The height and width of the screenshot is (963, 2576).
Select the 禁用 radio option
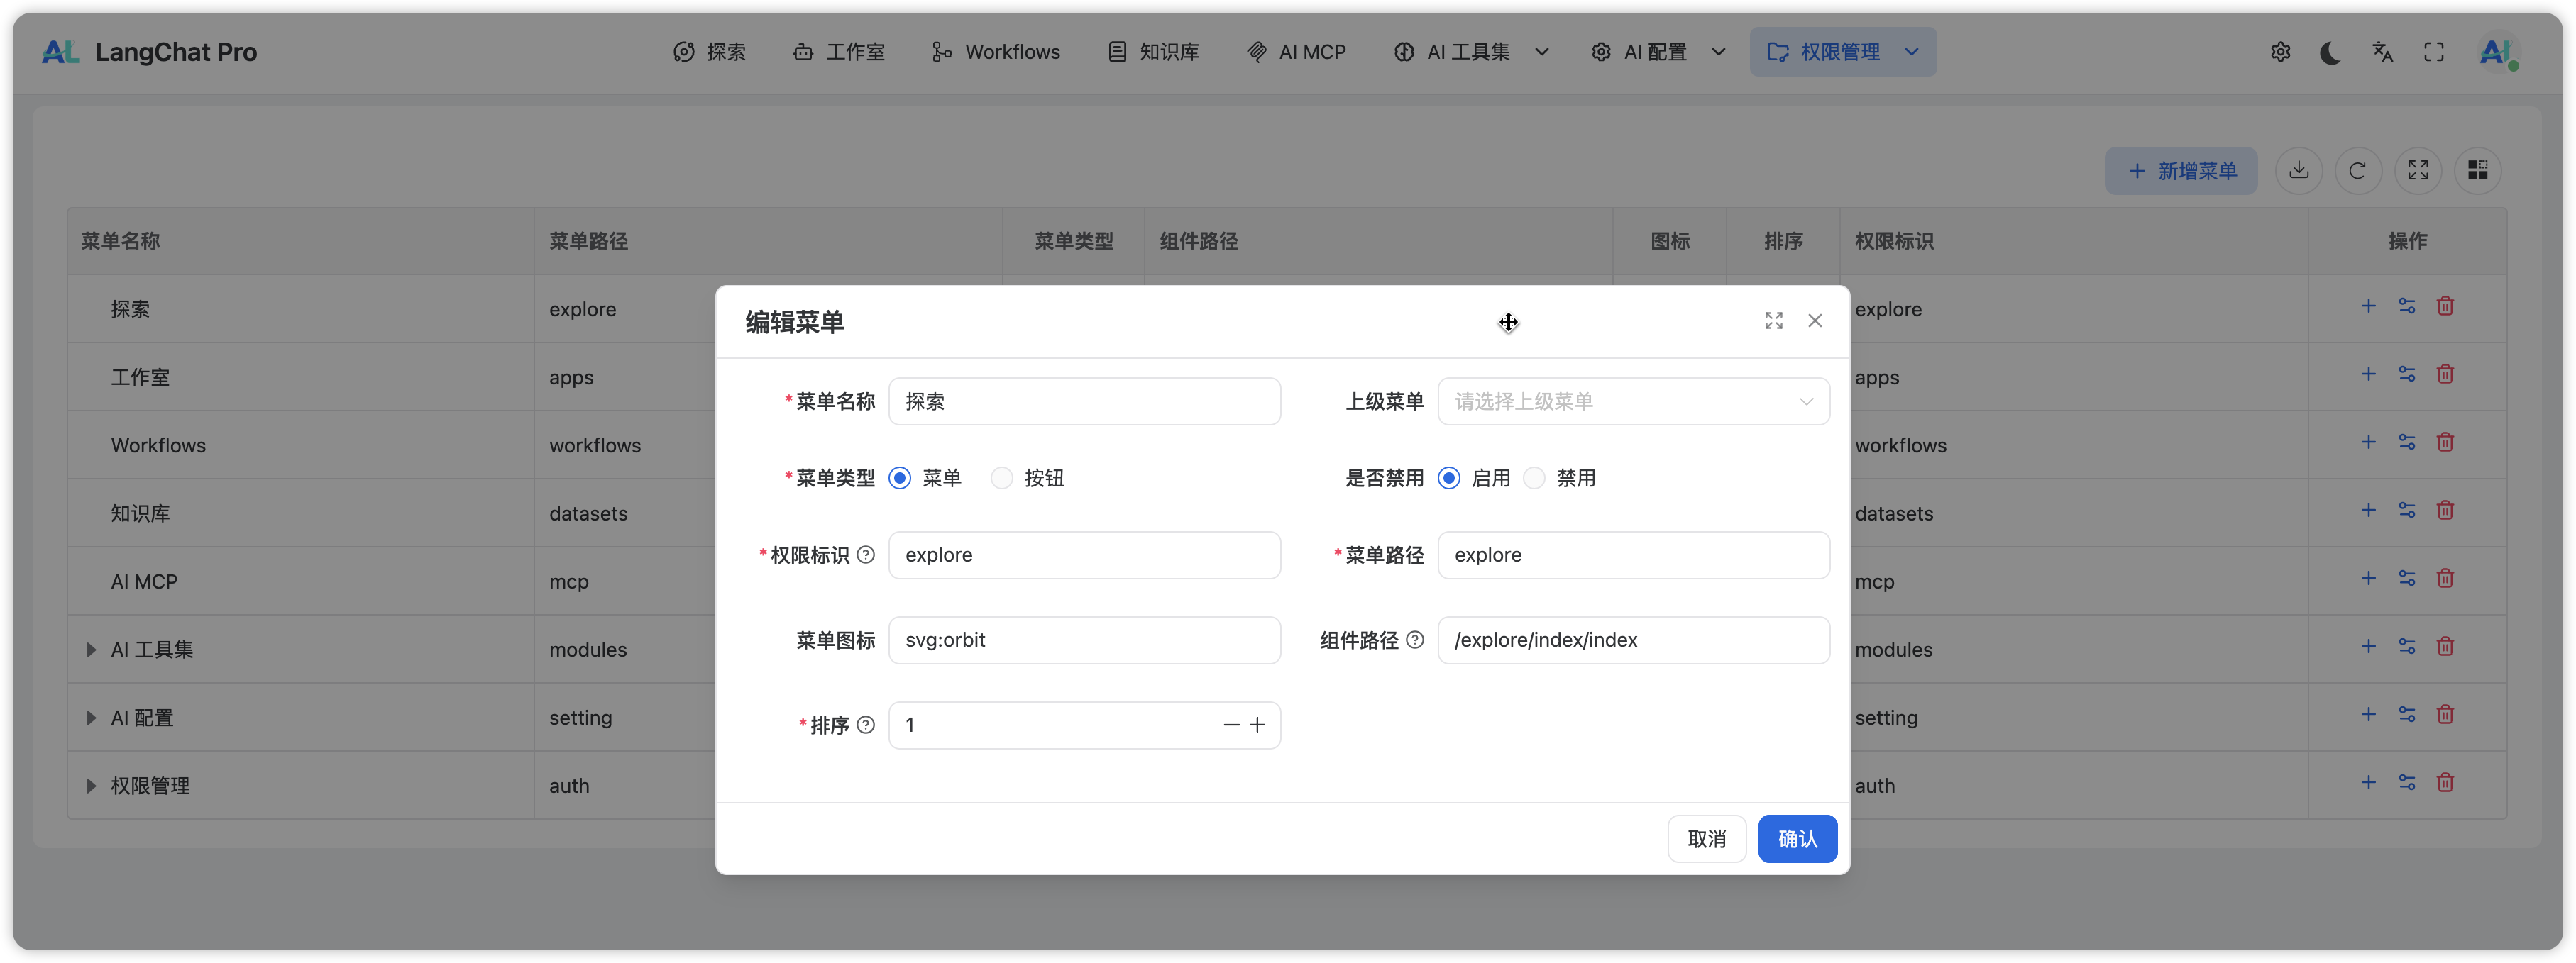(x=1534, y=479)
